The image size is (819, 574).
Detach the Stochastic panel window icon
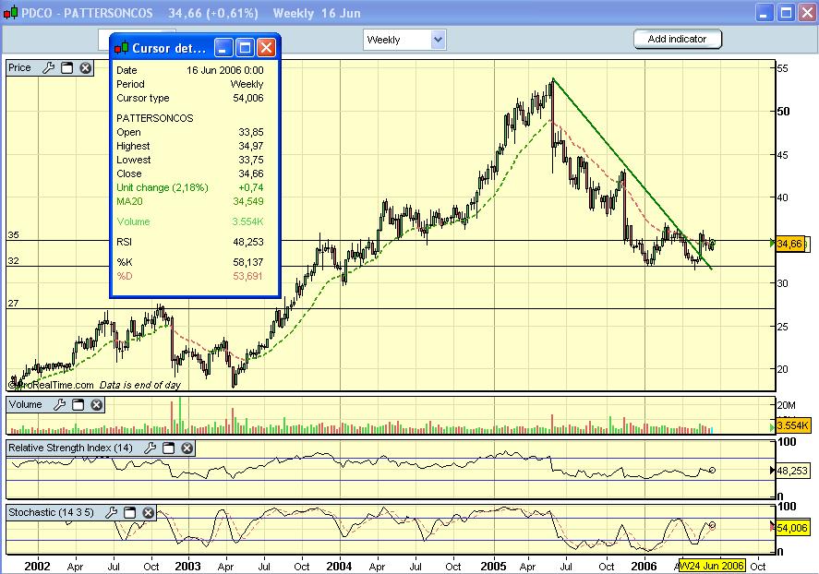tap(129, 512)
